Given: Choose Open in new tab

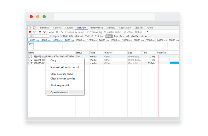Looking at the screenshot, I should coord(65,92).
